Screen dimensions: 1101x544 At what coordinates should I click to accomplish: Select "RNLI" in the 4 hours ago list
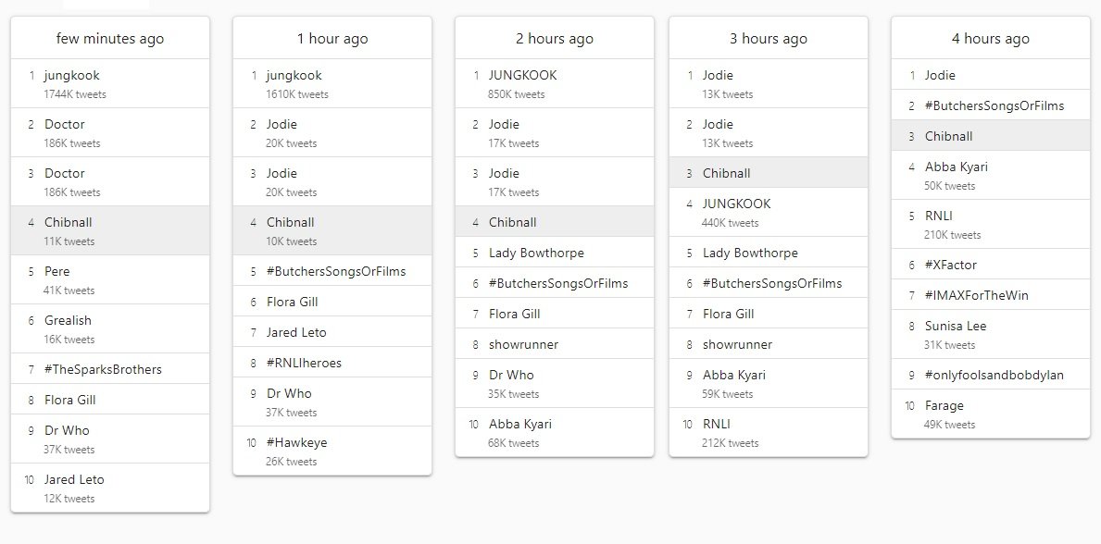click(x=940, y=216)
